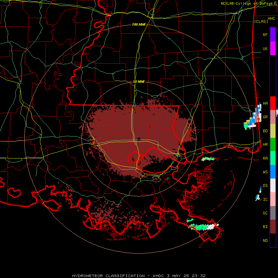The image size is (278, 278).
Task: Click the HR legend label
Action: click(265, 145)
